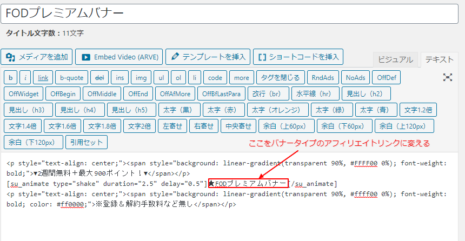Insert heading 見出し (h4)
Viewport: 465px width, 241px height.
point(80,110)
